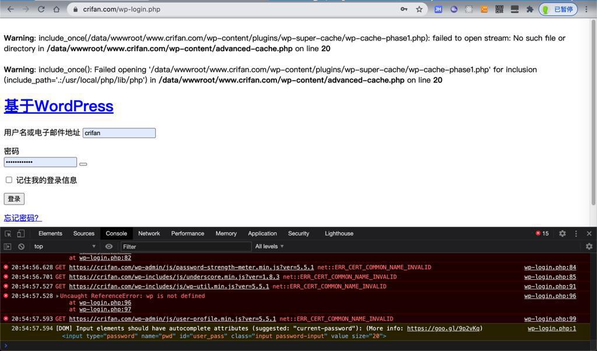The height and width of the screenshot is (351, 597).
Task: Click the 登录 login button
Action: point(14,199)
